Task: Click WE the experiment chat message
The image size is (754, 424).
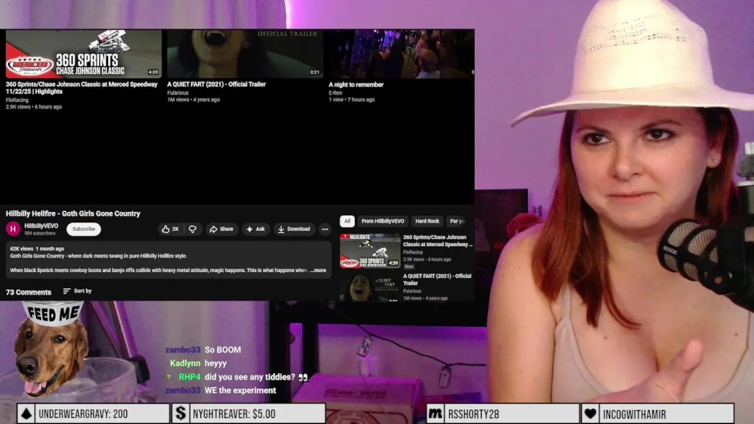Action: click(x=221, y=390)
